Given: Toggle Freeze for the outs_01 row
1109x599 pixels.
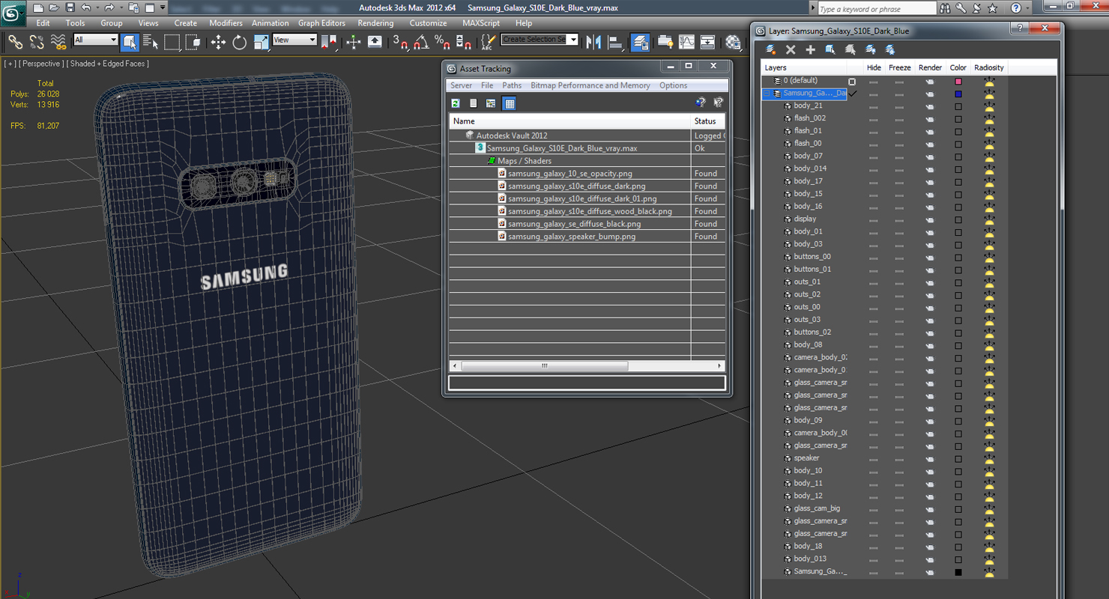Looking at the screenshot, I should (899, 282).
